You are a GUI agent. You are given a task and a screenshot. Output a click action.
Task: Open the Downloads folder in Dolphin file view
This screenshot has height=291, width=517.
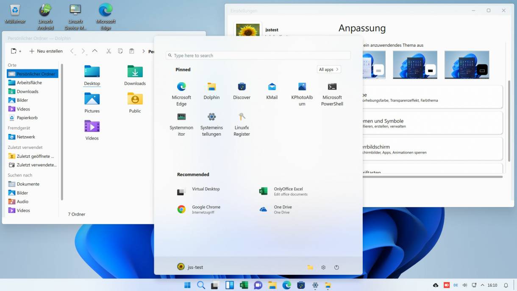point(135,76)
